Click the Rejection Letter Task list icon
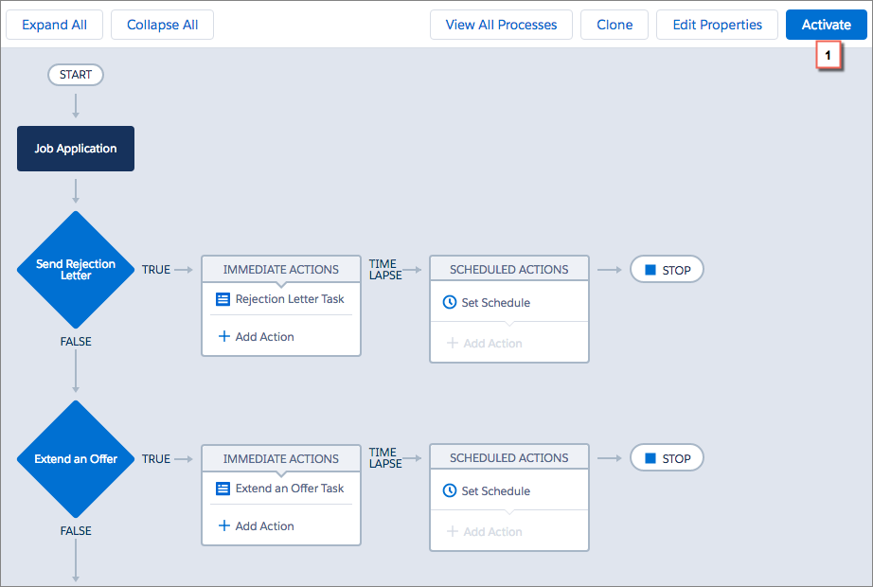Screen dimensions: 873x587 (223, 299)
